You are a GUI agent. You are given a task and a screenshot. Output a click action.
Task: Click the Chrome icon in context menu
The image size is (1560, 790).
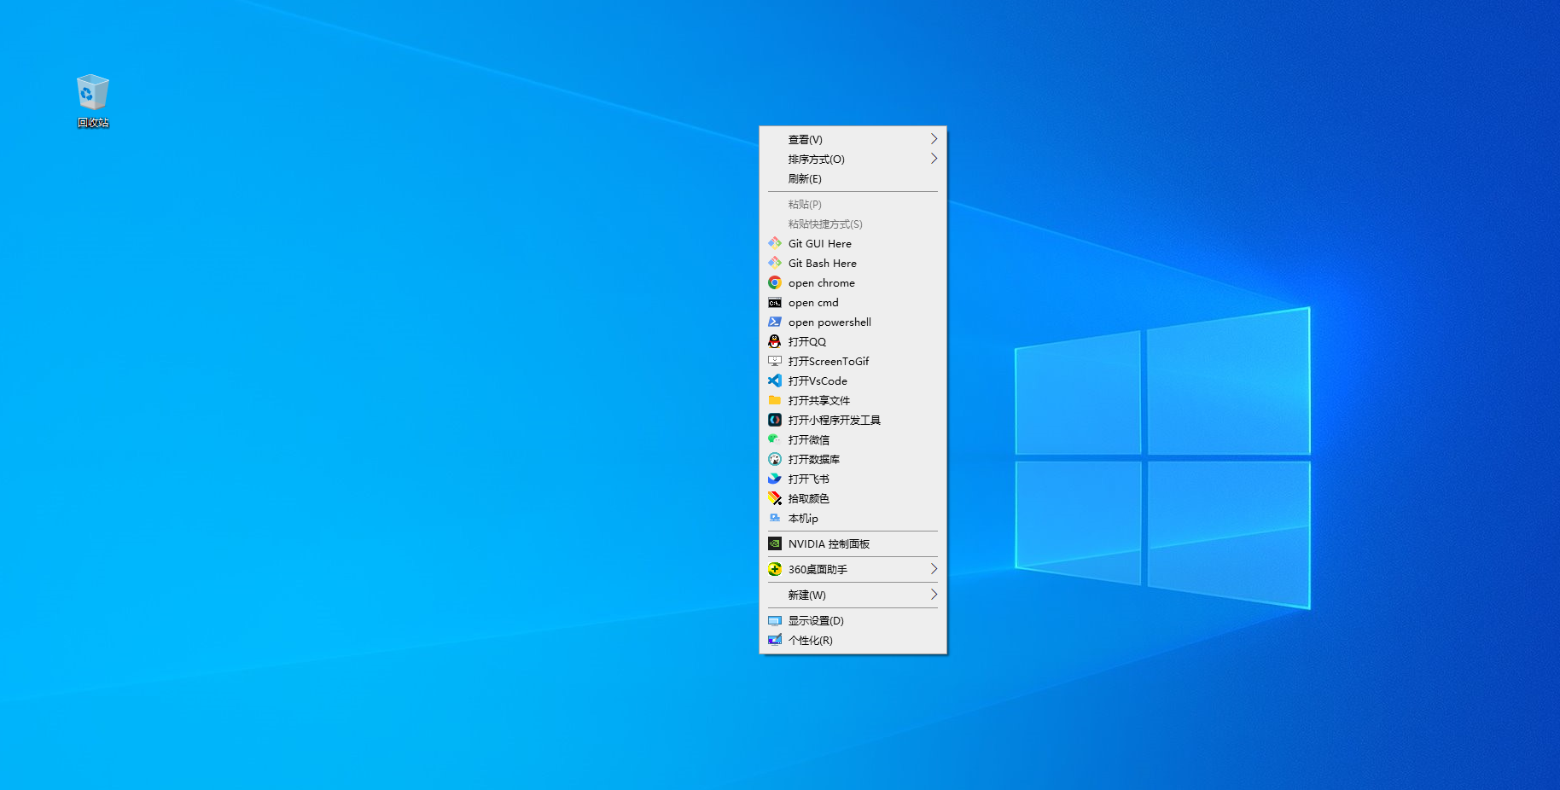(775, 282)
